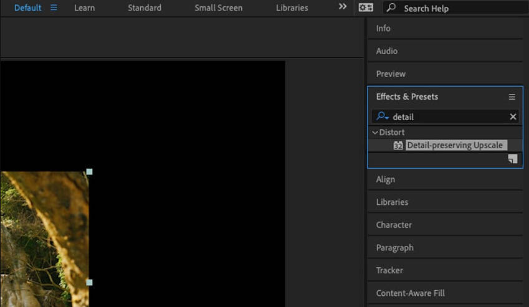529x307 pixels.
Task: Click the new animation preset icon
Action: point(512,159)
